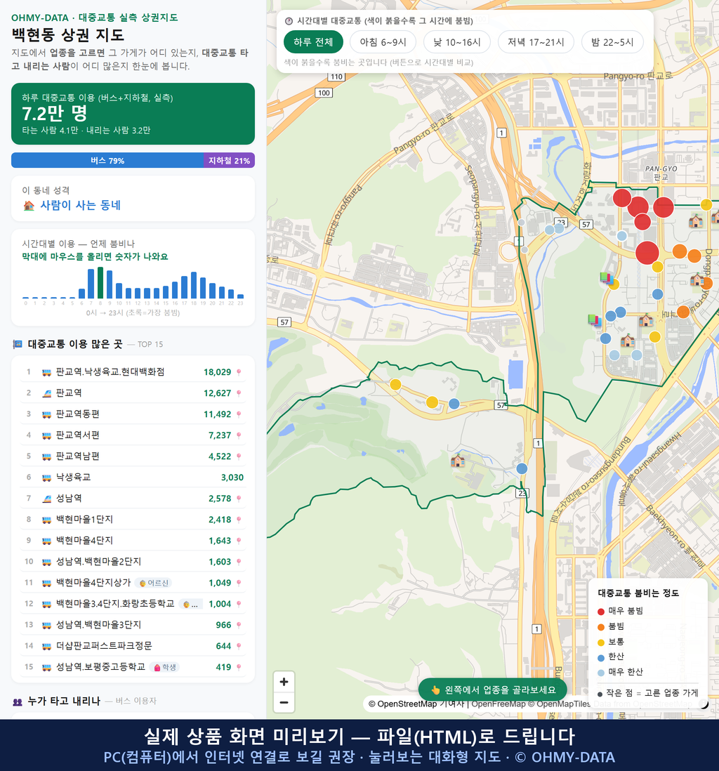Click the red 매우 붐빔 legend swatch
719x771 pixels.
pyautogui.click(x=600, y=612)
